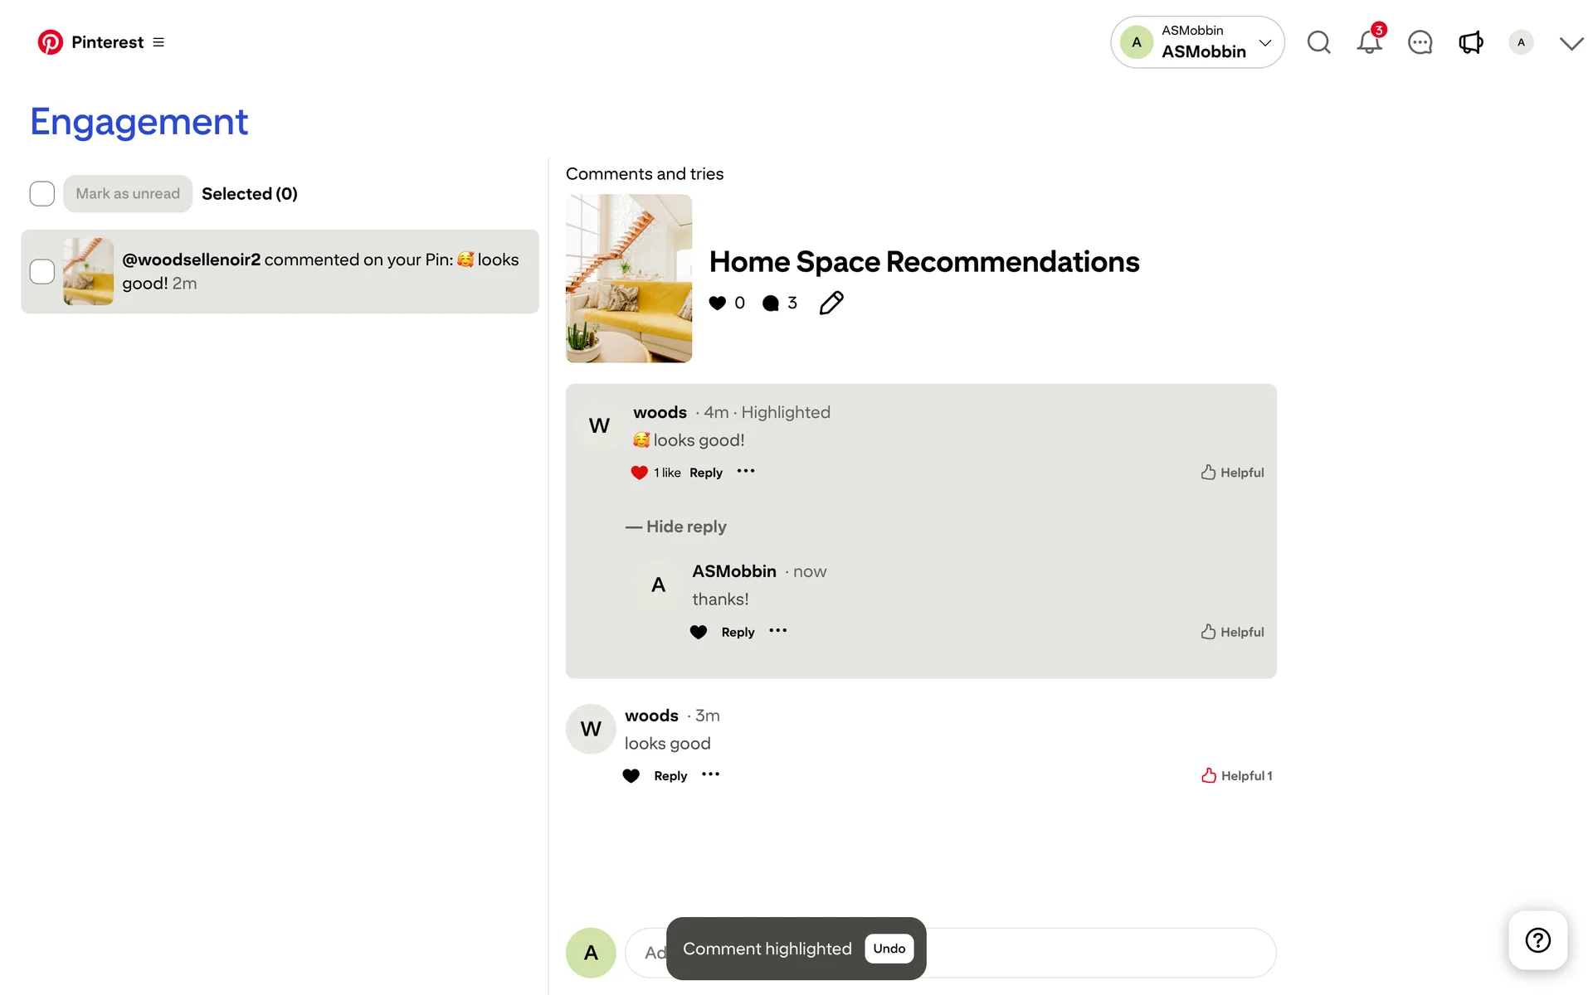Screen dimensions: 1593x995
Task: Click the pencil edit icon for the Pin
Action: [x=831, y=303]
